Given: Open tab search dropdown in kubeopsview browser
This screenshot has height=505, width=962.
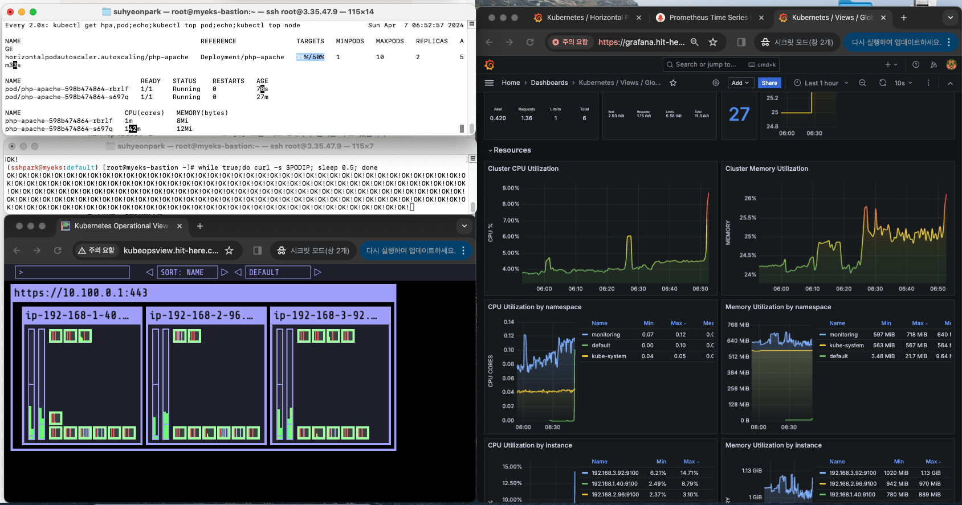Looking at the screenshot, I should [464, 226].
